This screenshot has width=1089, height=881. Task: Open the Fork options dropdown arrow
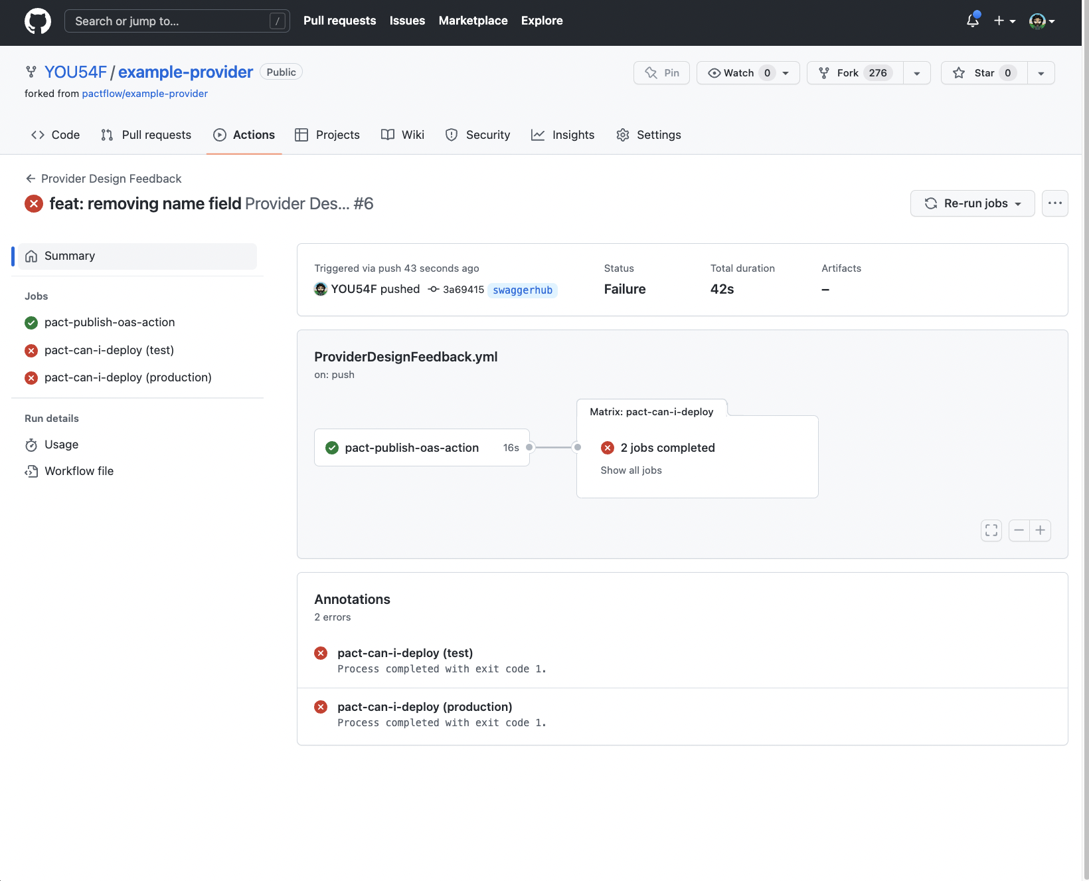(916, 73)
